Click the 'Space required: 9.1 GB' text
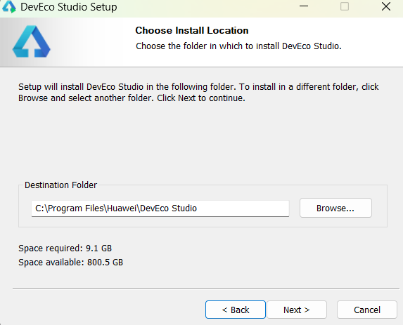This screenshot has height=325, width=403. (x=65, y=248)
